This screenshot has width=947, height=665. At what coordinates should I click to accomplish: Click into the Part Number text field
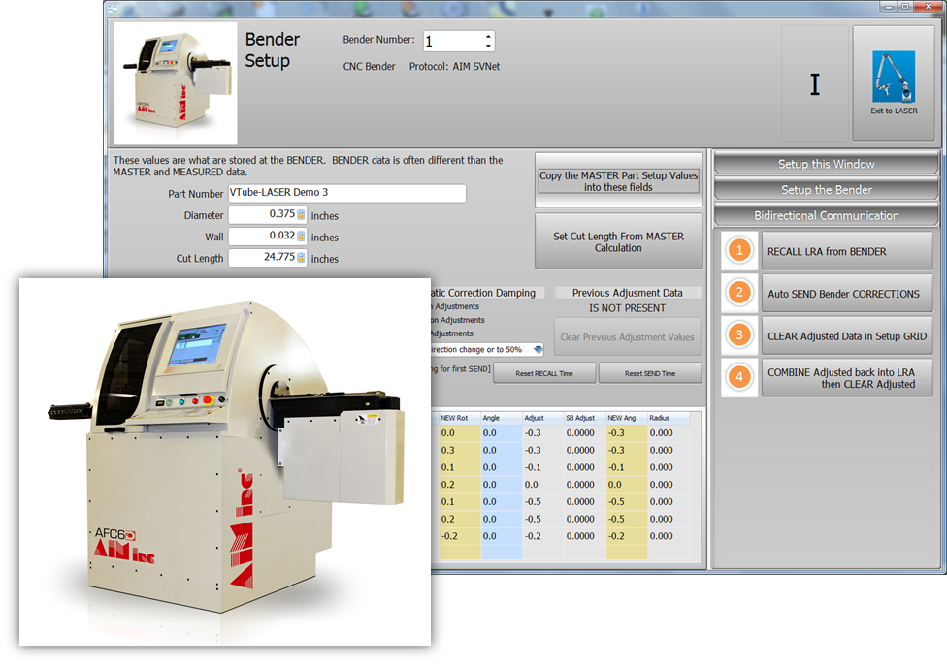point(346,193)
